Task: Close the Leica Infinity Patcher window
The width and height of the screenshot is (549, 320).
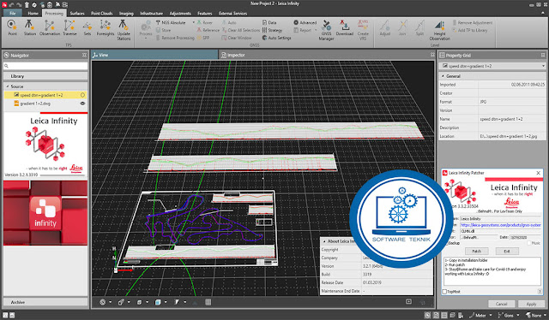Action: tap(538, 173)
